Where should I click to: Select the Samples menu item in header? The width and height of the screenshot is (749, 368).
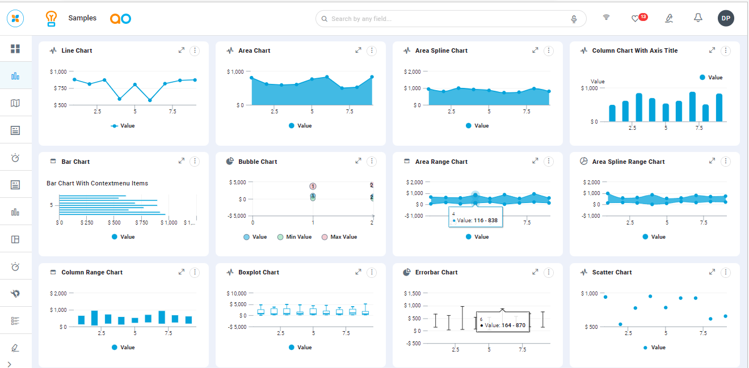click(x=82, y=18)
